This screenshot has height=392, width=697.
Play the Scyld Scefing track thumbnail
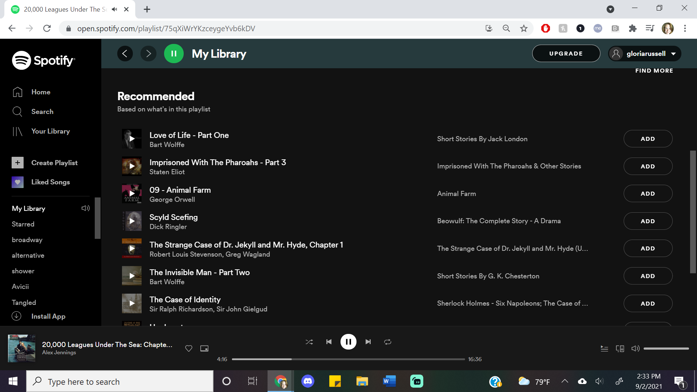[131, 221]
